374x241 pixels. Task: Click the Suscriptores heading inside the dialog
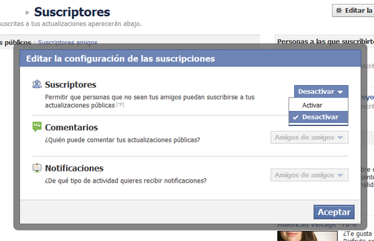click(x=70, y=84)
